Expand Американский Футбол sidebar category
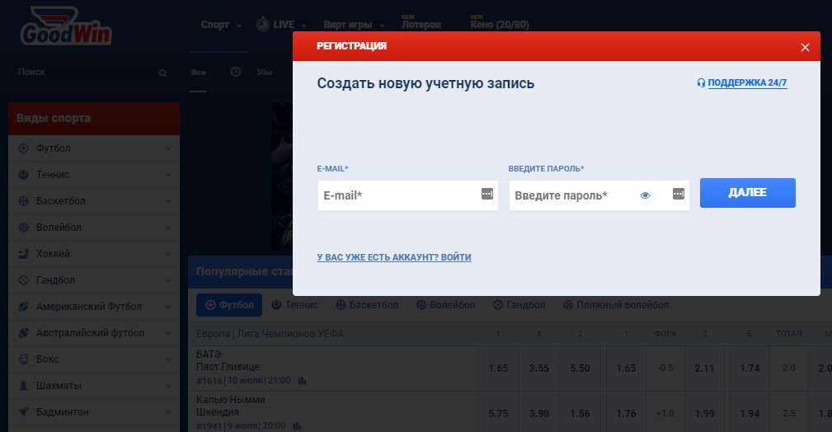Image resolution: width=832 pixels, height=432 pixels. click(168, 306)
